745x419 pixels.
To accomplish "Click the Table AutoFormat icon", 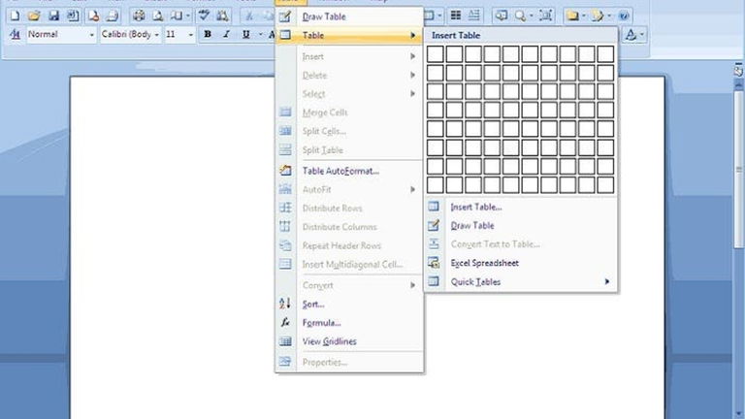I will pos(285,171).
